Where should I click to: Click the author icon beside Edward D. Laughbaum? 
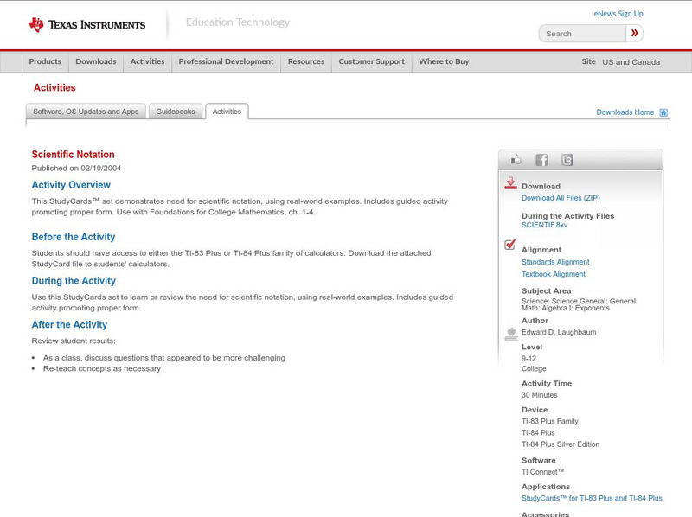tap(510, 333)
